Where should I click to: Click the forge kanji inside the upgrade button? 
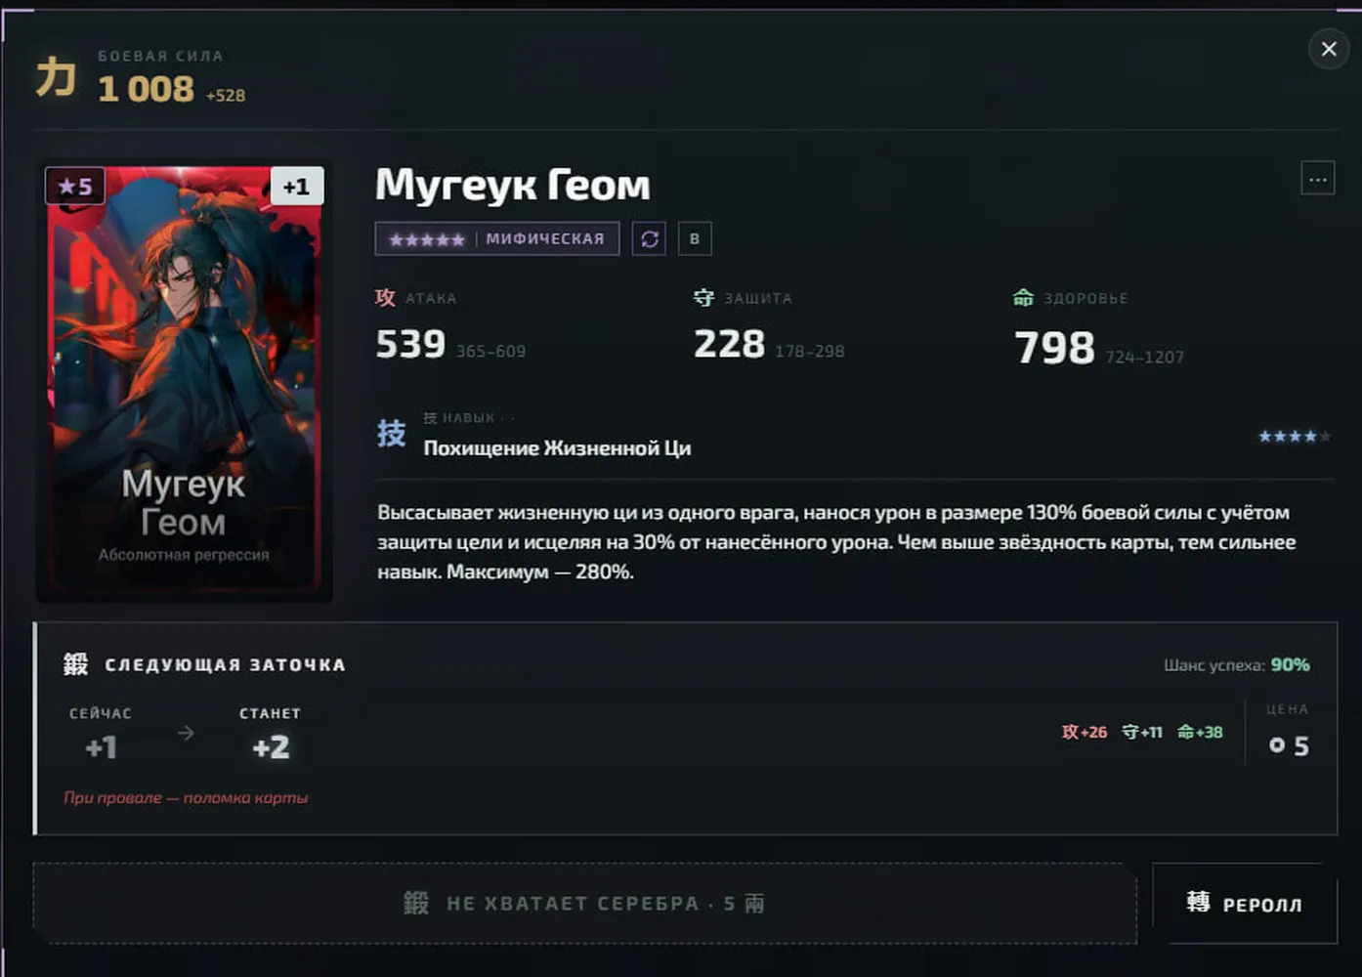pyautogui.click(x=416, y=904)
